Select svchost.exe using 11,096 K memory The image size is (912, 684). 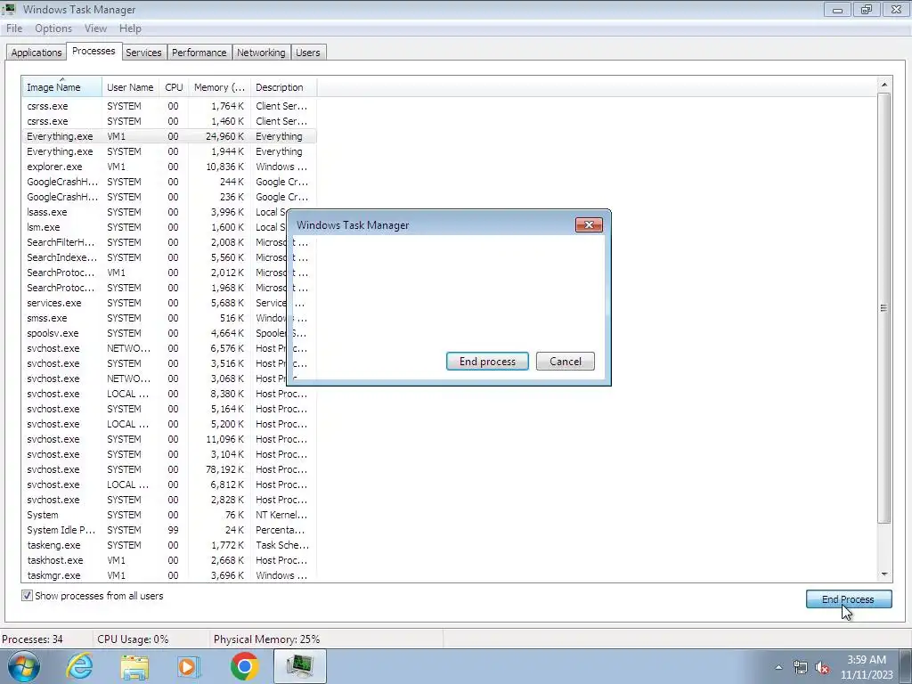pos(169,439)
